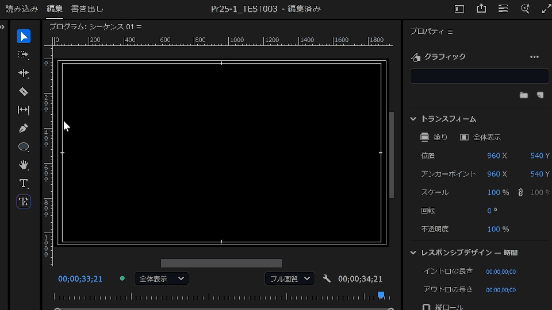Image resolution: width=552 pixels, height=310 pixels.
Task: Collapse the トランスフォーム section
Action: click(x=413, y=119)
